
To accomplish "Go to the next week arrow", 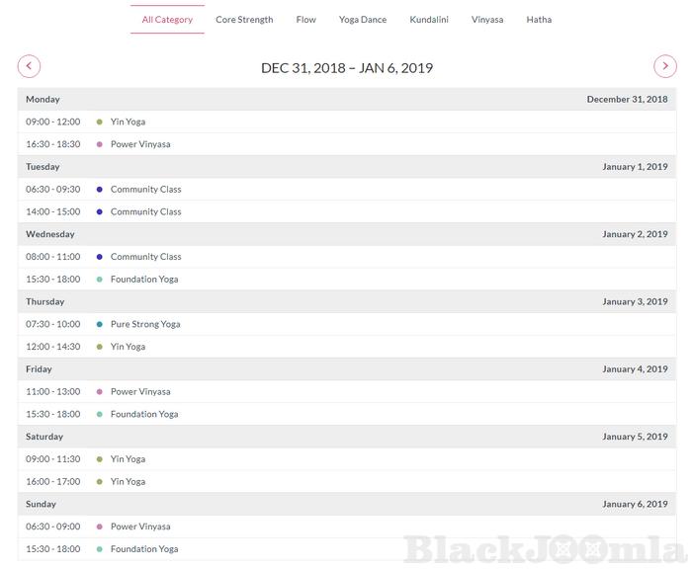I will (665, 67).
